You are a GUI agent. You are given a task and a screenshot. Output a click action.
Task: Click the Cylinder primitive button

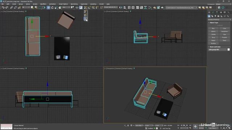pos(213,34)
